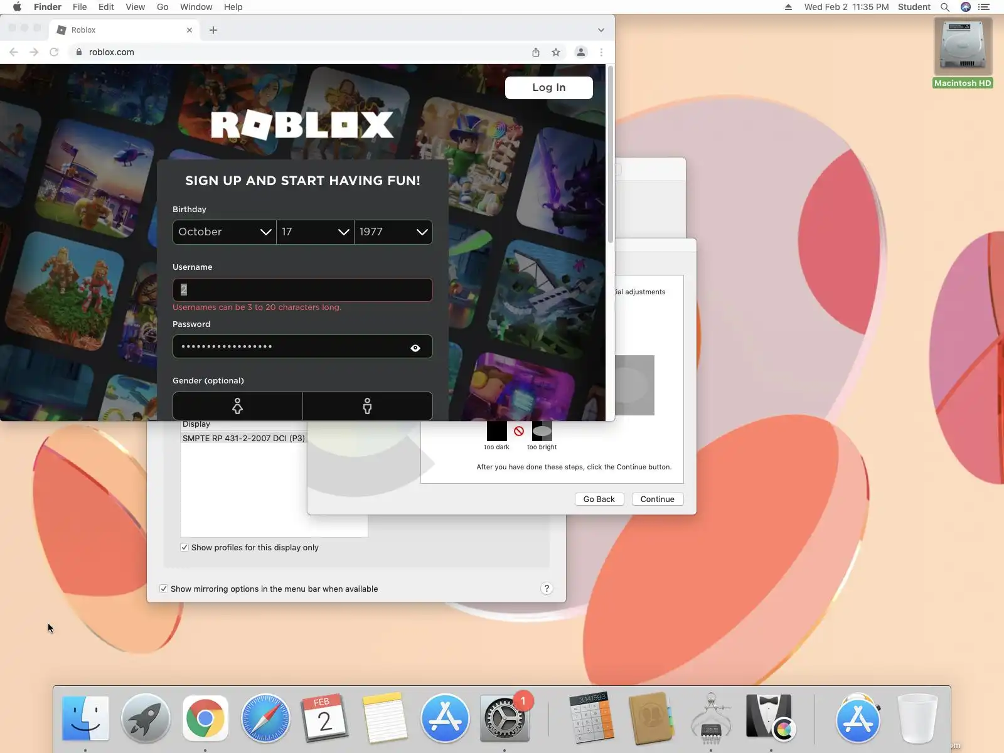Screen dimensions: 1004x753
Task: Open the birthday year dropdown showing 1977
Action: point(393,232)
